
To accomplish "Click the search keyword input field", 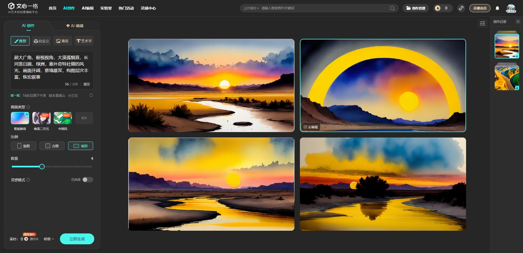I will pyautogui.click(x=324, y=8).
